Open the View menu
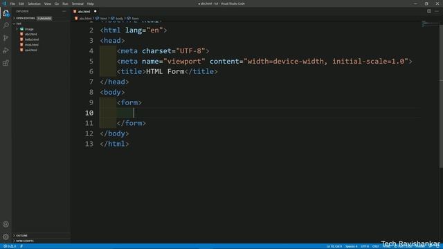The image size is (443, 249). (48, 3)
